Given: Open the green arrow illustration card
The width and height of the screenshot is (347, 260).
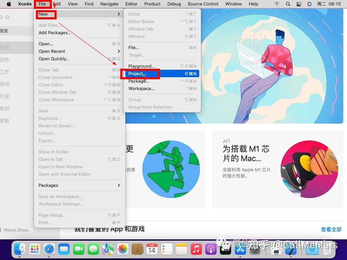Looking at the screenshot, I should coord(165,169).
